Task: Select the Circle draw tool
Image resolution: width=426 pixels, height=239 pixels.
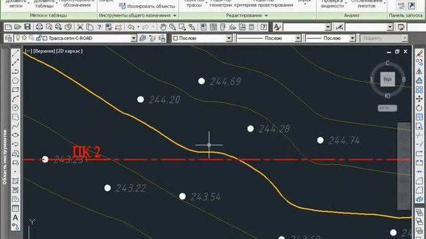Action: (x=15, y=108)
